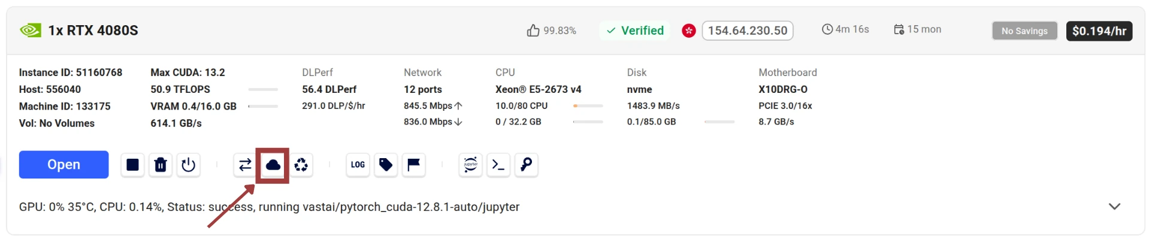Click the 1483.9 MB/s disk speed
1152x239 pixels.
coord(654,105)
